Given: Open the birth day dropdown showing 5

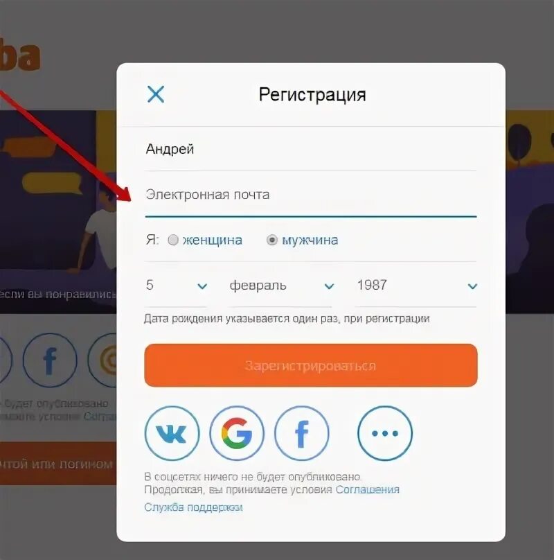Looking at the screenshot, I should (x=177, y=286).
